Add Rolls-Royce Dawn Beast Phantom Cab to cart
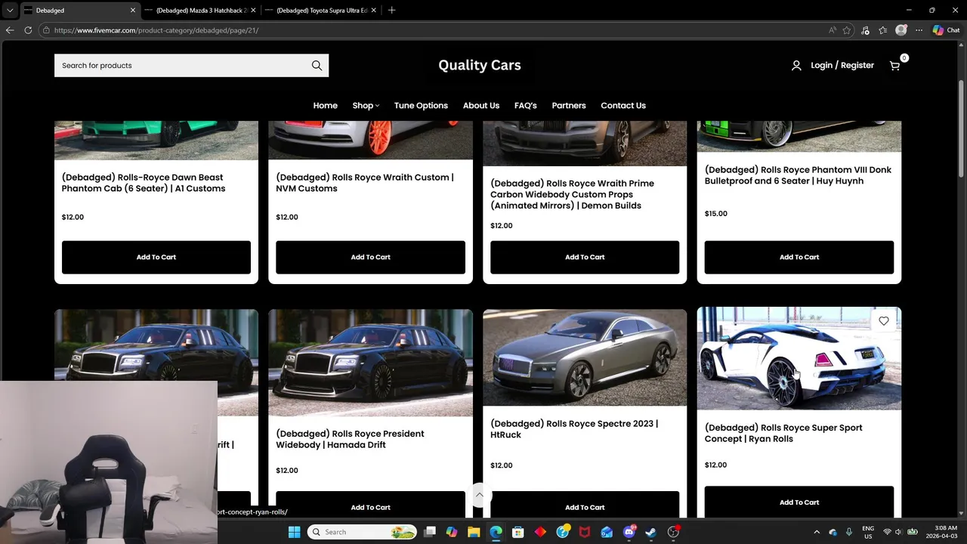The image size is (967, 544). (x=156, y=258)
